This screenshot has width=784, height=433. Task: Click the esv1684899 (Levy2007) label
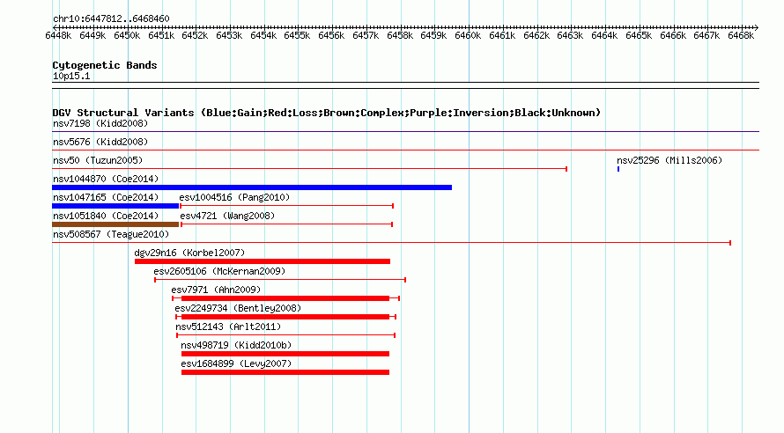pos(236,363)
